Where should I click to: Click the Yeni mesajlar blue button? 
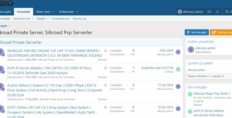coord(197,32)
